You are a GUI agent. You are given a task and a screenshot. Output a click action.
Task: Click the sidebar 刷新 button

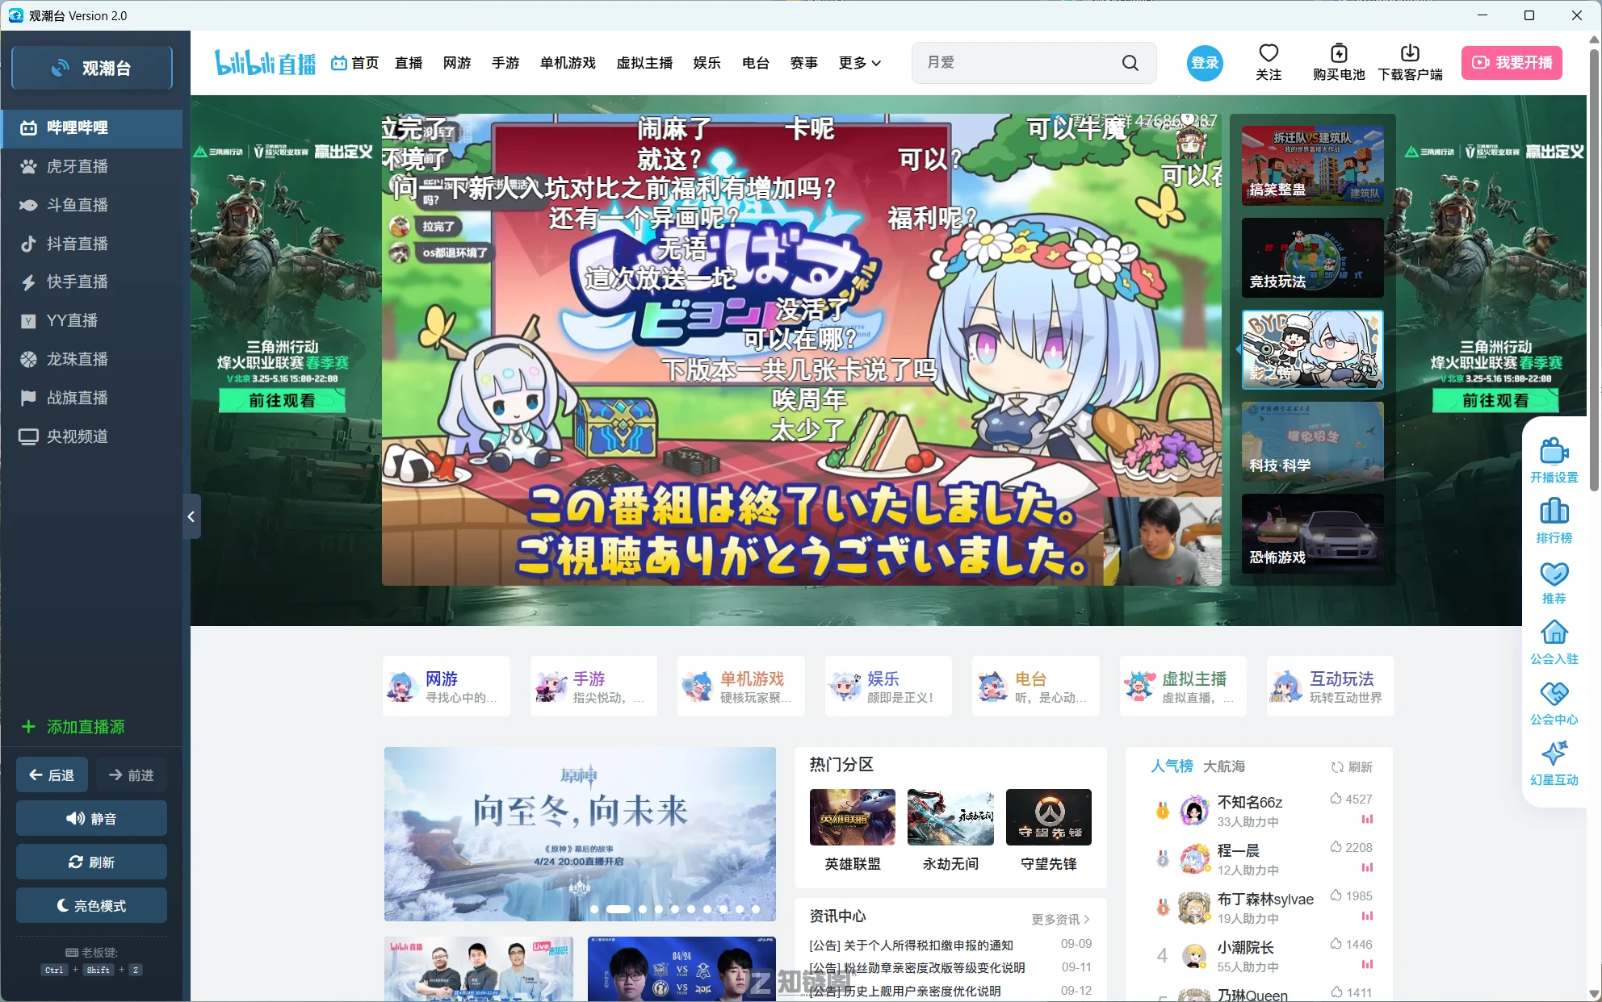[x=91, y=862]
